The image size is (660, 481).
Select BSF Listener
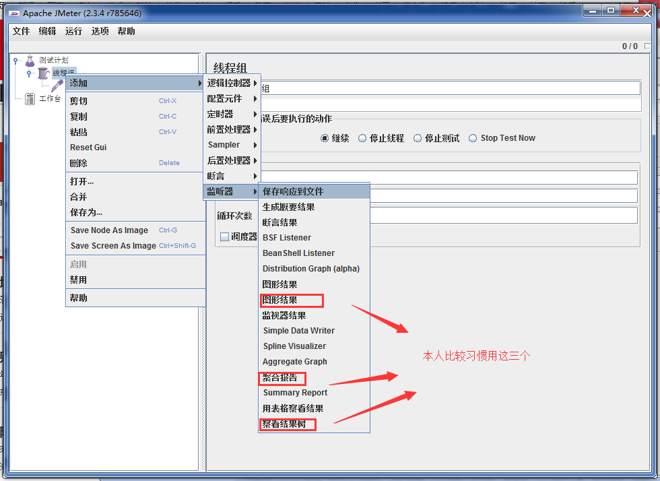point(314,238)
